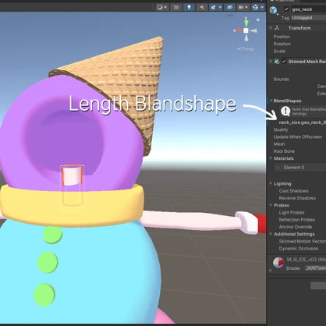Screen dimensions: 326x326
Task: Click the center cube of the orientation gizmo
Action: [x=246, y=30]
